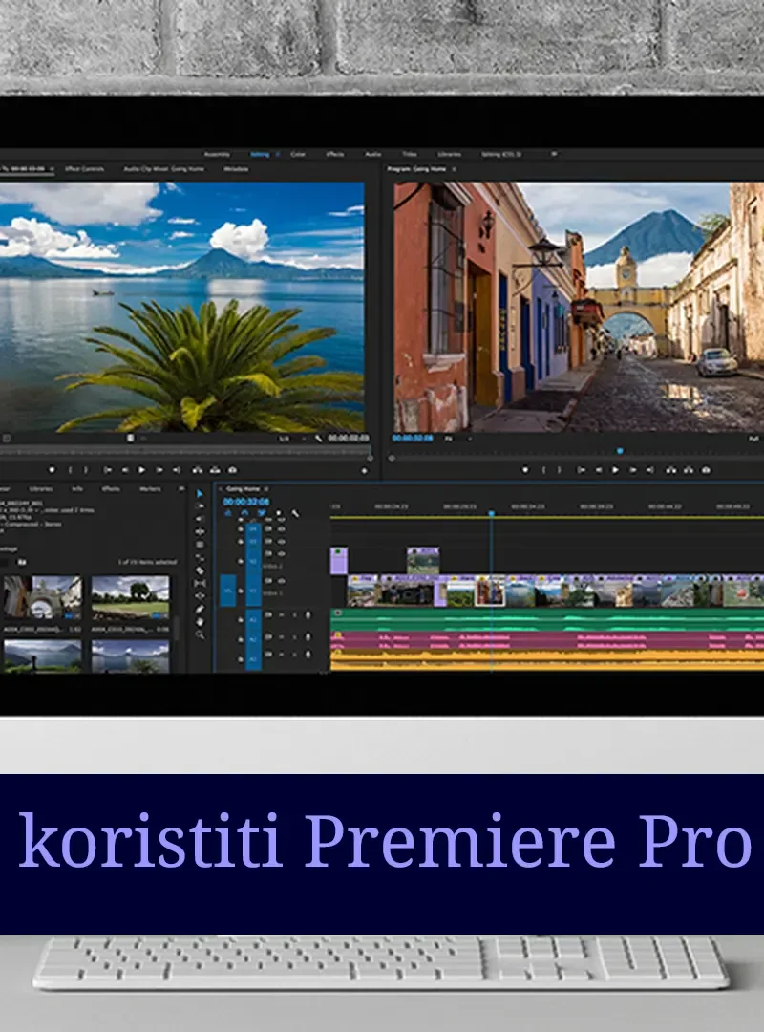
Task: Open Program monitor Full resolution dropdown
Action: (754, 439)
